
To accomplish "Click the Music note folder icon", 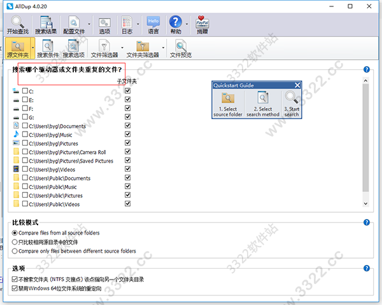I will 16,134.
